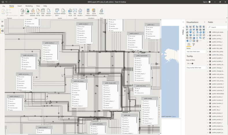
Task: Open the Help tab
Action: 45,6
